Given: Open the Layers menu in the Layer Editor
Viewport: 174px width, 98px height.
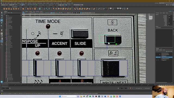Looking at the screenshot, I should coord(157,50).
